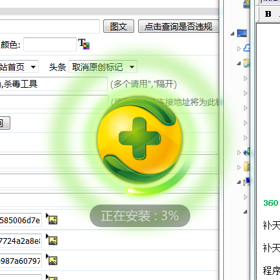Focus the title field left of 图文
This screenshot has height=280, width=280.
click(50, 26)
